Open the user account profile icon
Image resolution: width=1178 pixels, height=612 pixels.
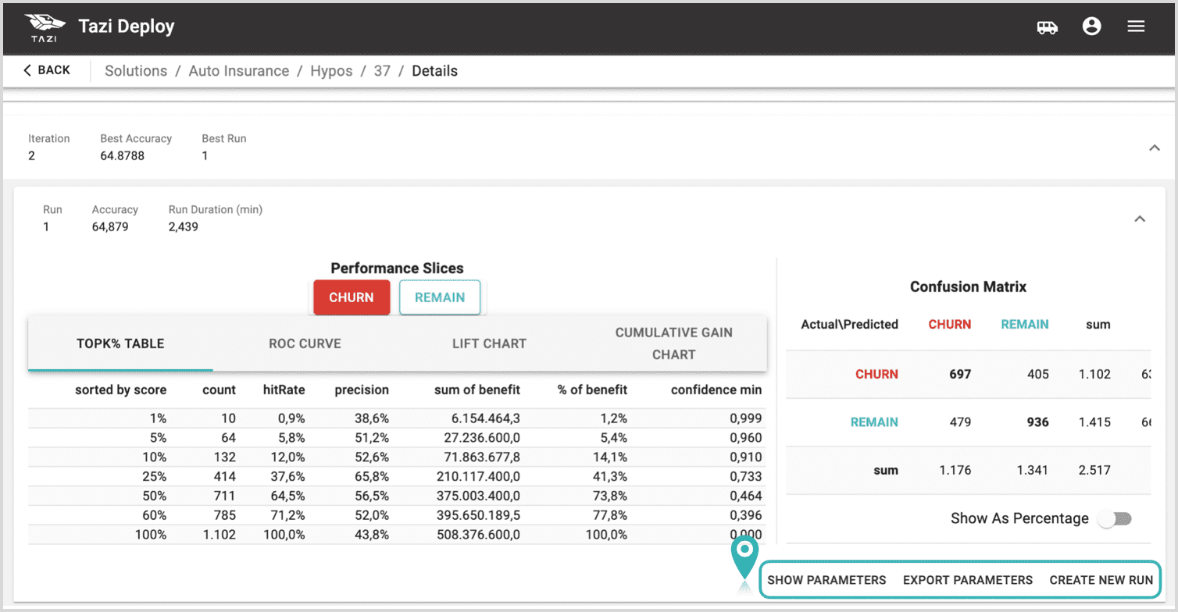click(1091, 27)
